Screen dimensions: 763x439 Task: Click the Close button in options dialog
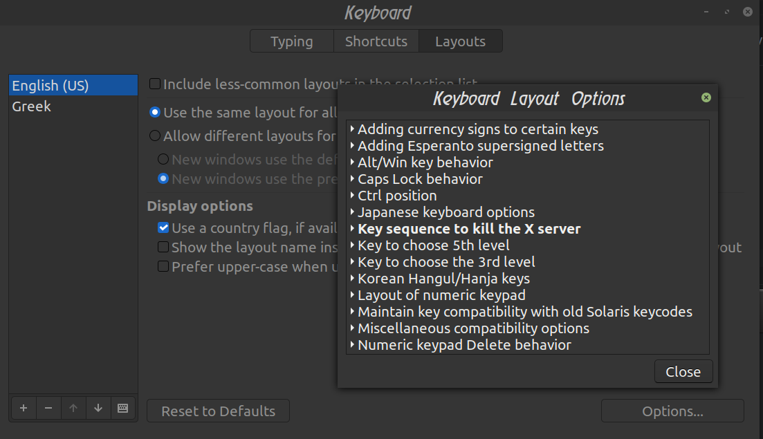click(x=683, y=371)
